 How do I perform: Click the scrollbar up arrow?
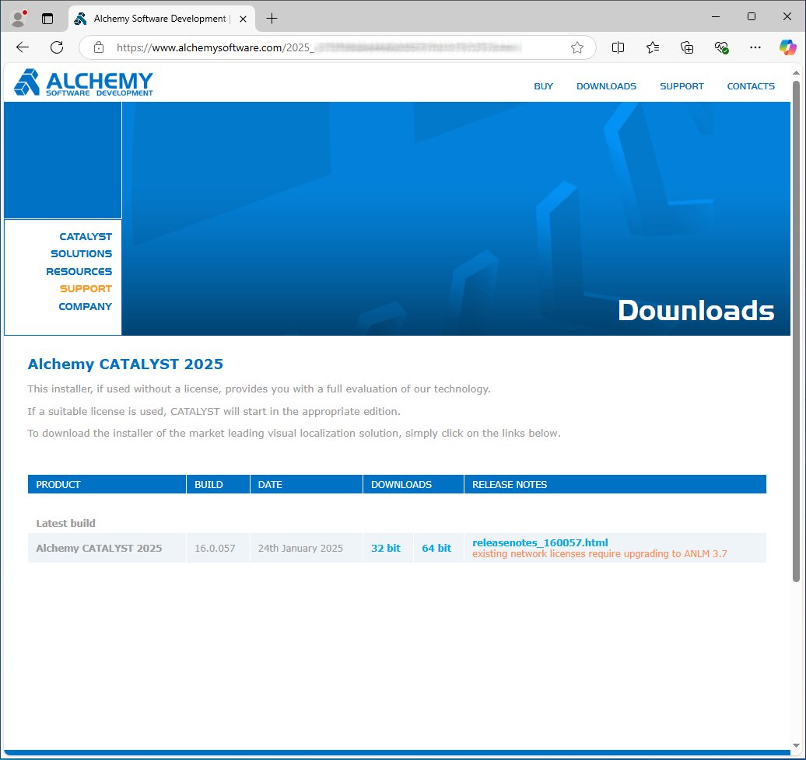pyautogui.click(x=796, y=73)
